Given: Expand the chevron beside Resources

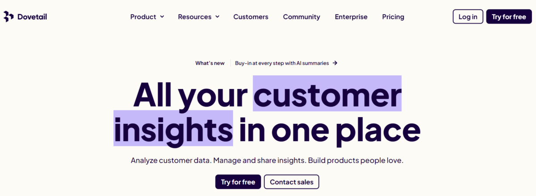Looking at the screenshot, I should pos(217,17).
